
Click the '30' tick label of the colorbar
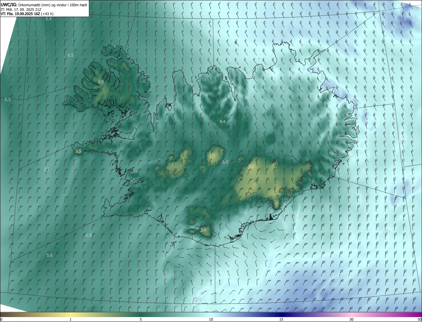pyautogui.click(x=351, y=319)
